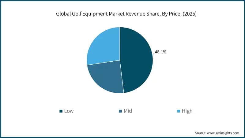Select the Low legend label
Viewport: 245px width, 138px height.
(69, 111)
